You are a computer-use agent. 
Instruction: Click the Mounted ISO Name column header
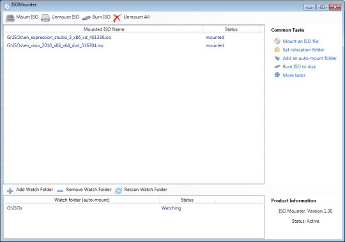103,29
